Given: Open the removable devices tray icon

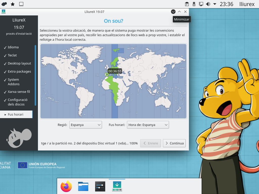Looking at the screenshot, I should pyautogui.click(x=194, y=4).
